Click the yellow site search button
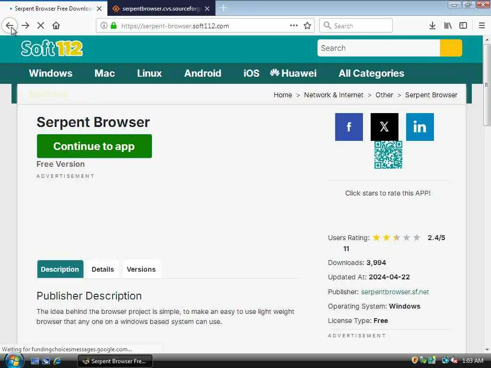 [451, 48]
